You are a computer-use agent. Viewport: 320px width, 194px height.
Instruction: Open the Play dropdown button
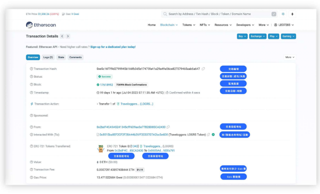click(x=273, y=36)
